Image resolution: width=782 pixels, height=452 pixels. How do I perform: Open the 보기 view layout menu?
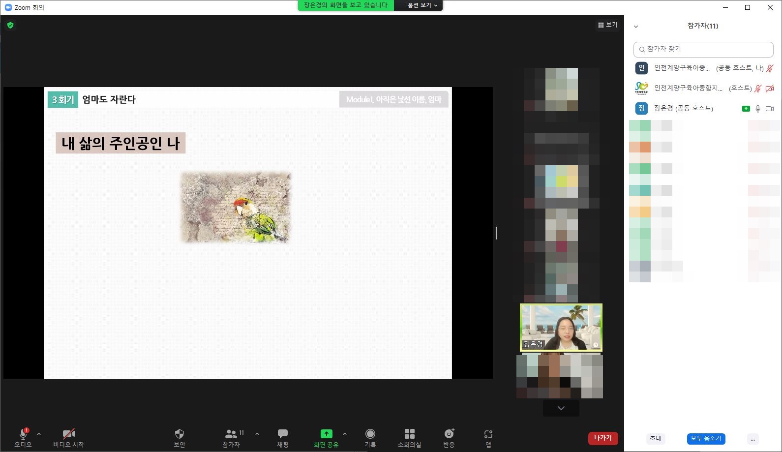tap(607, 25)
